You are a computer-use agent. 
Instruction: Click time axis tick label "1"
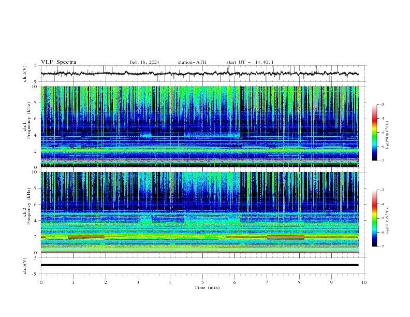(x=73, y=282)
